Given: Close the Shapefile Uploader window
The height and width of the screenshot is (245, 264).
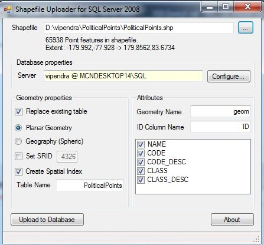Looking at the screenshot, I should [247, 7].
